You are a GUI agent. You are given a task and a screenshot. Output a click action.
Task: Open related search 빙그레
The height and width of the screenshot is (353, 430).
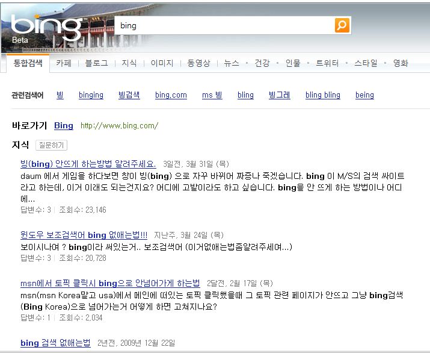pos(280,95)
